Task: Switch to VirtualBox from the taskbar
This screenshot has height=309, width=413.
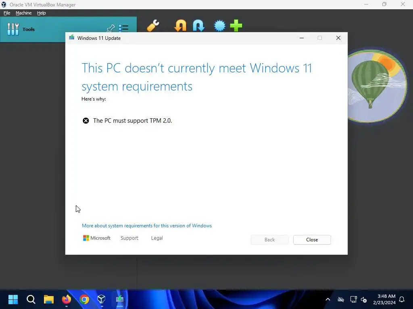Action: pyautogui.click(x=102, y=299)
